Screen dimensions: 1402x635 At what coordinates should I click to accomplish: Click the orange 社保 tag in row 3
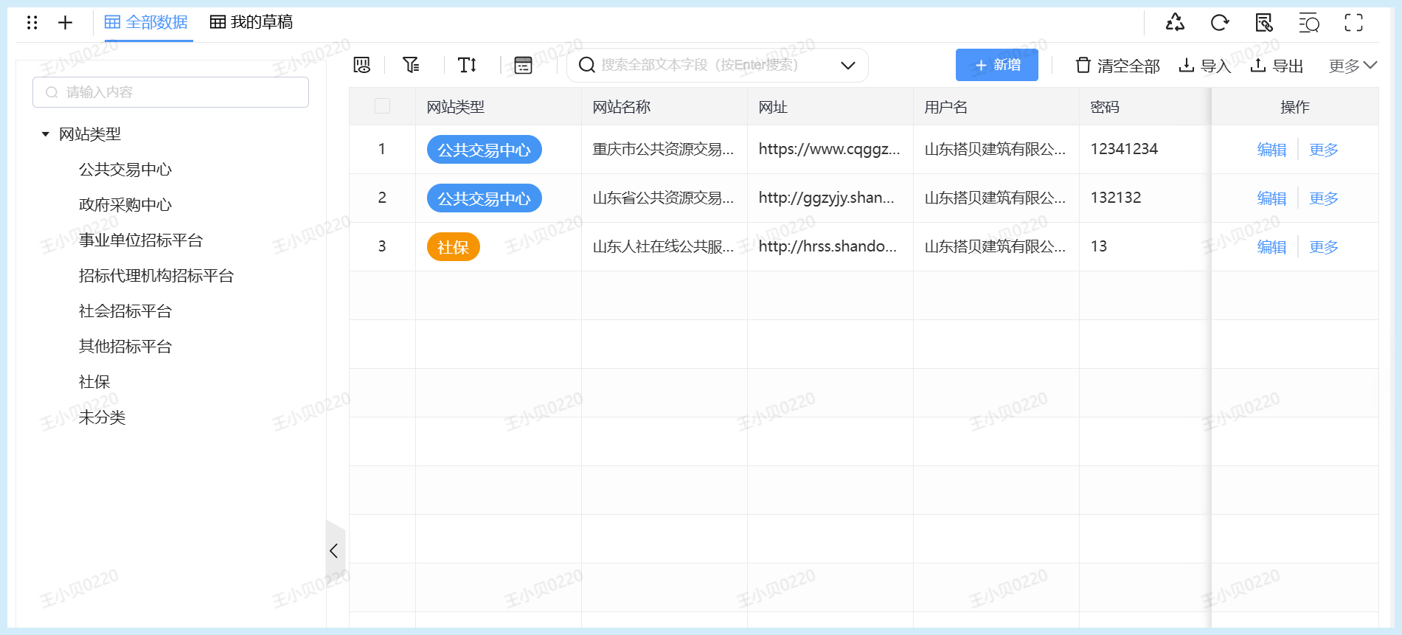(x=454, y=247)
